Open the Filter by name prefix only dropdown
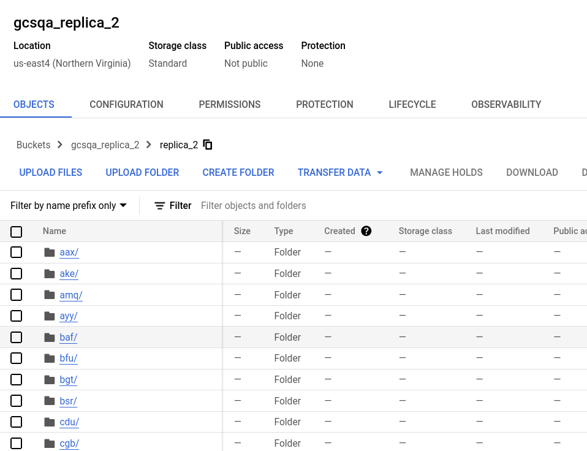Viewport: 587px width, 451px height. tap(69, 205)
